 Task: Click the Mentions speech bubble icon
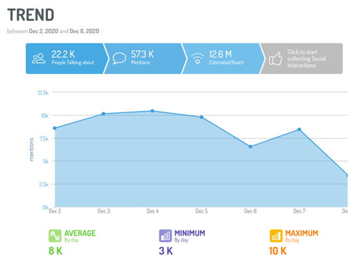(119, 58)
